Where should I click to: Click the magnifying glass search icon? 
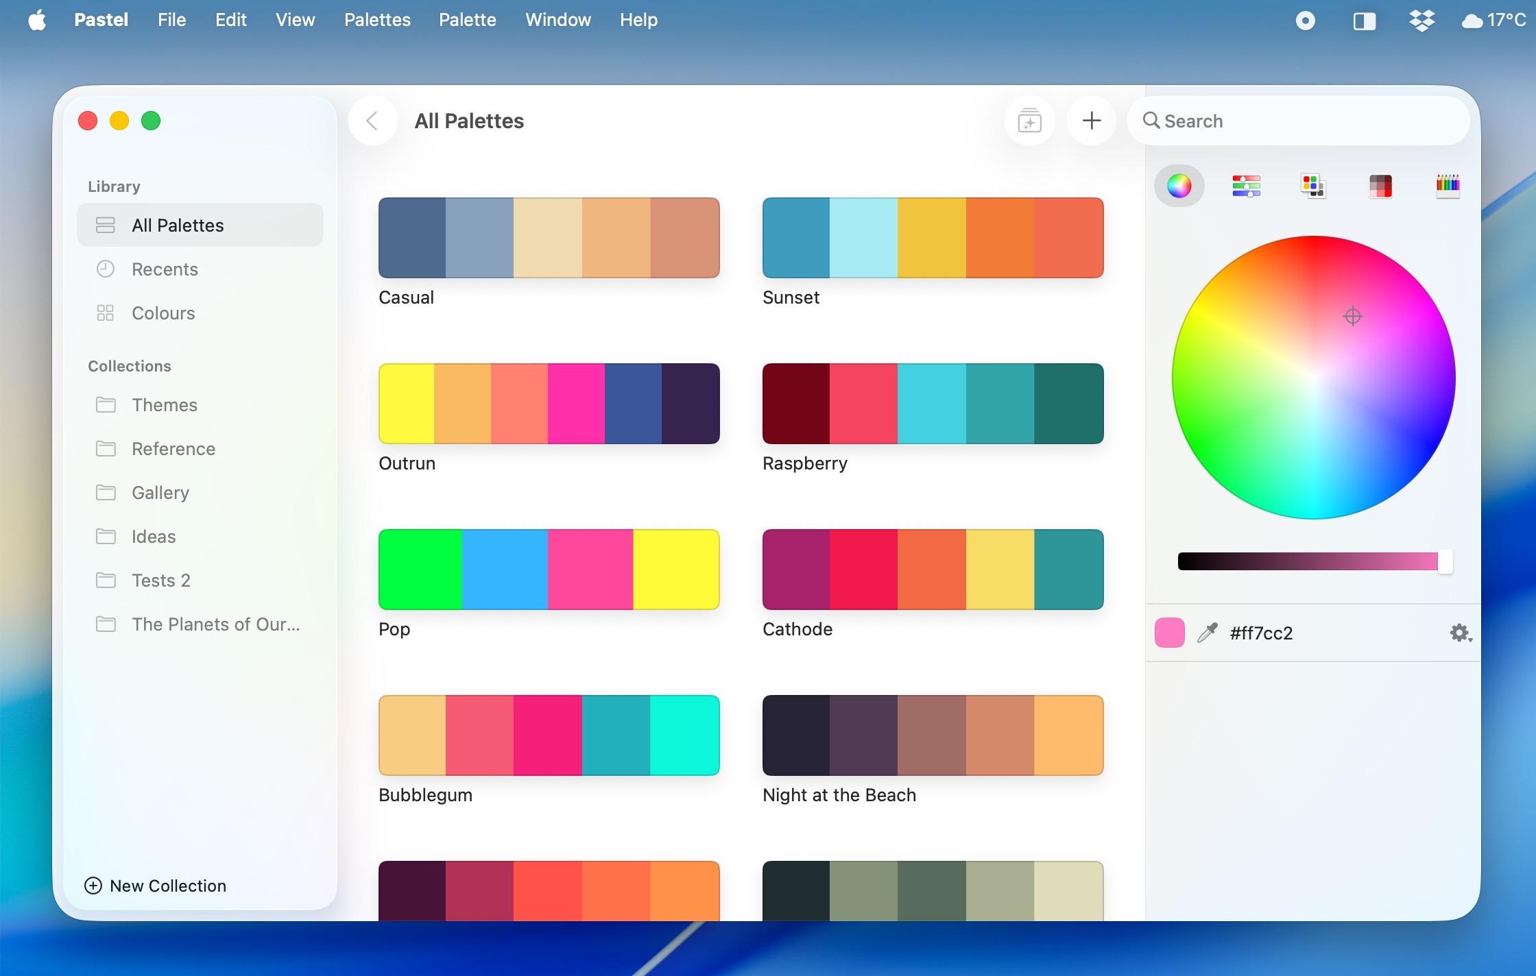point(1151,121)
